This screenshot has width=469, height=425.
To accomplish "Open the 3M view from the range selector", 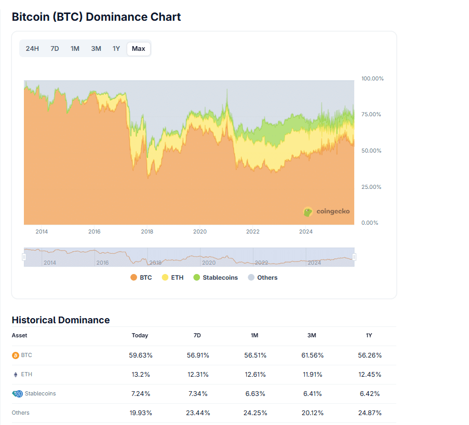I will click(x=96, y=48).
